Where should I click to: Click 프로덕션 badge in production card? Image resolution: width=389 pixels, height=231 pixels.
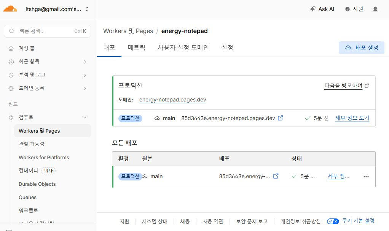click(130, 118)
